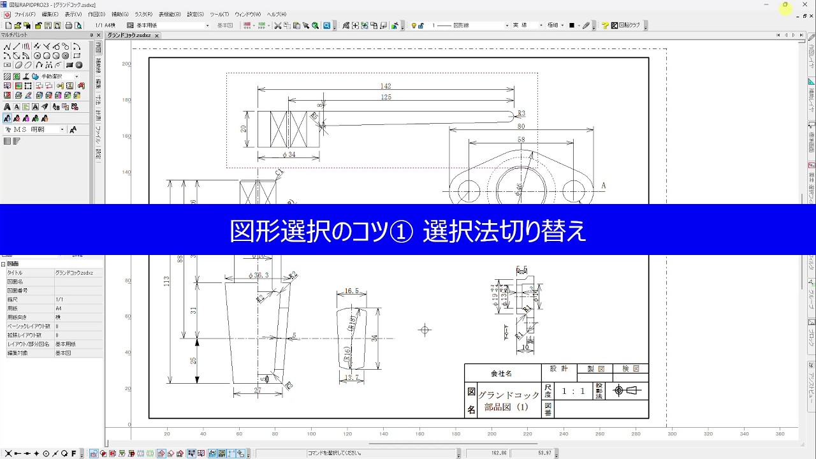816x459 pixels.
Task: Select the filled rectangle tool
Action: pyautogui.click(x=69, y=65)
